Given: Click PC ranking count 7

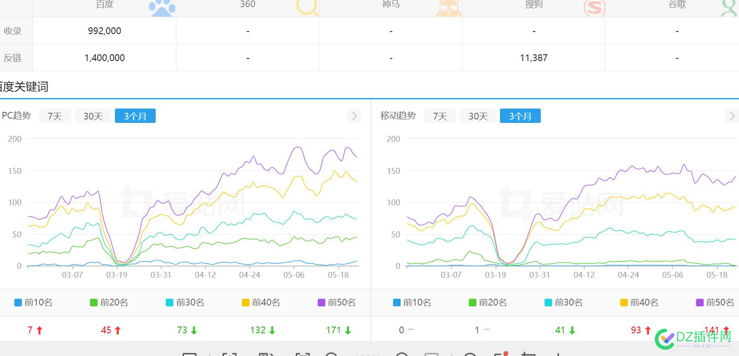Looking at the screenshot, I should pos(30,330).
